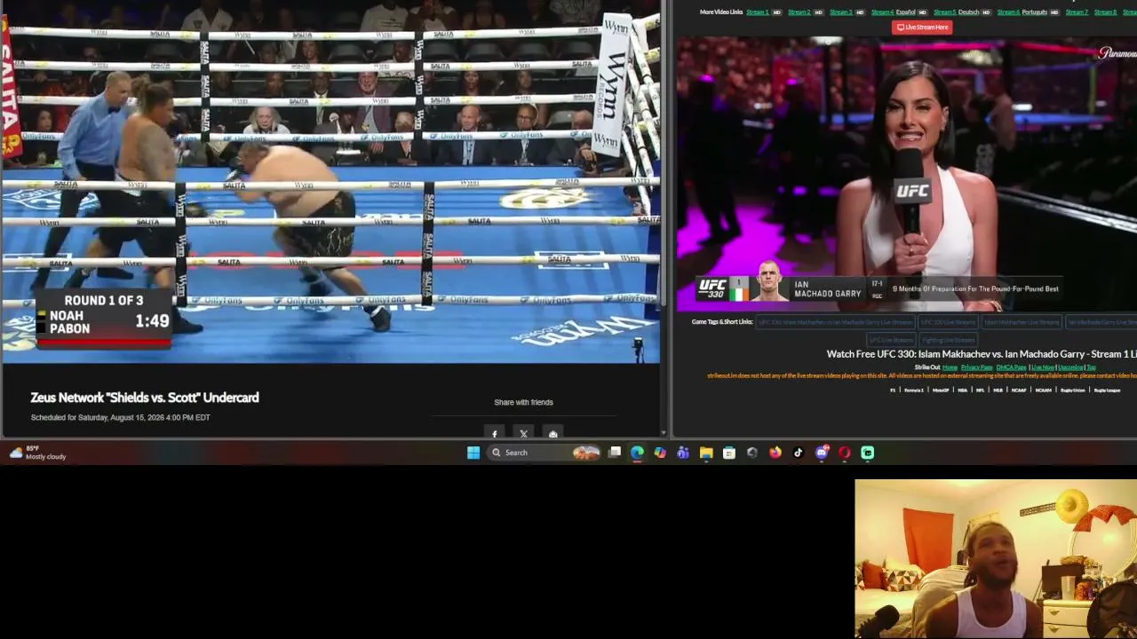Click the UFC 330 Makhachev vs Garry tag

pos(835,322)
